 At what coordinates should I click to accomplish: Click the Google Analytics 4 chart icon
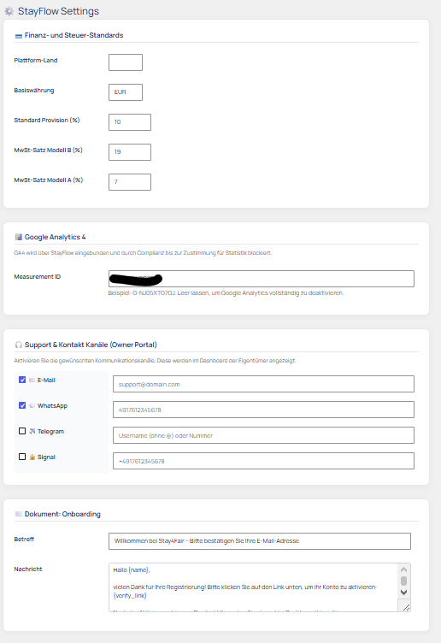[19, 237]
